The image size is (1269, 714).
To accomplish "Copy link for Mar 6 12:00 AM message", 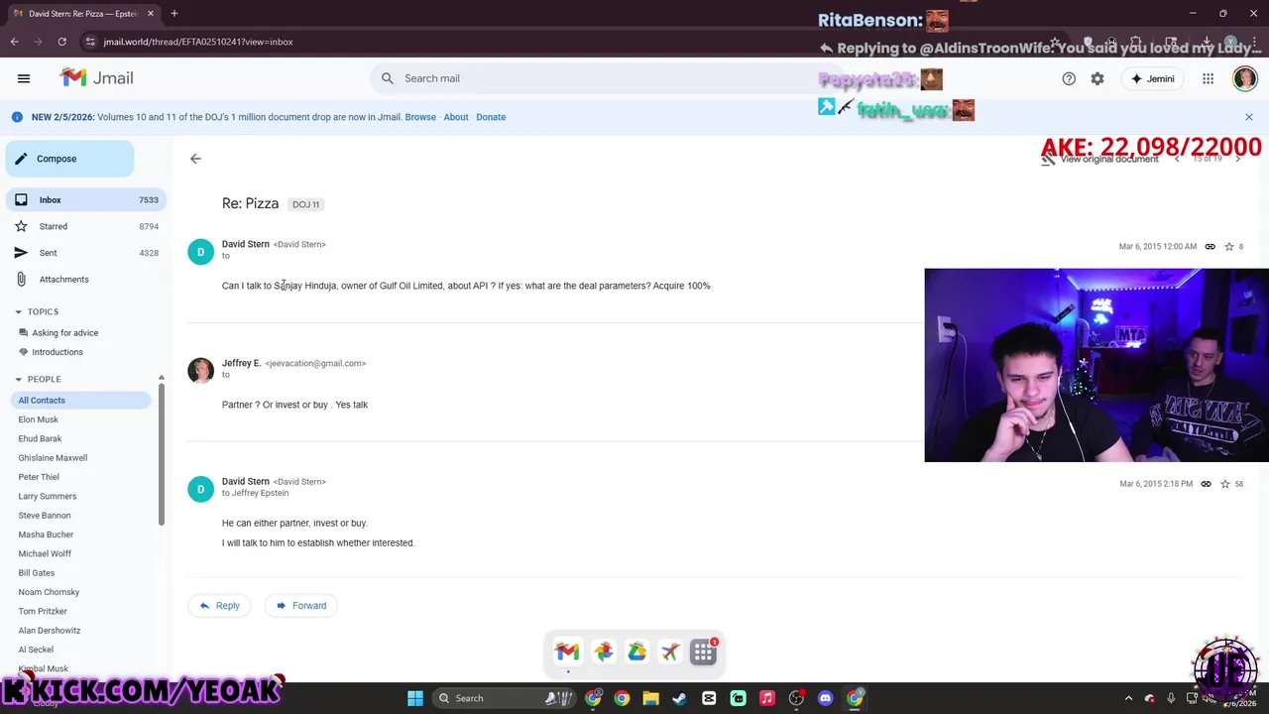I will click(x=1210, y=246).
